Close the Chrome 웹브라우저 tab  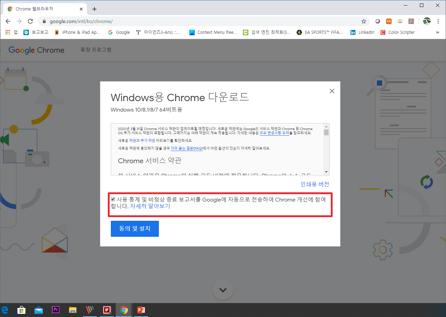click(80, 9)
